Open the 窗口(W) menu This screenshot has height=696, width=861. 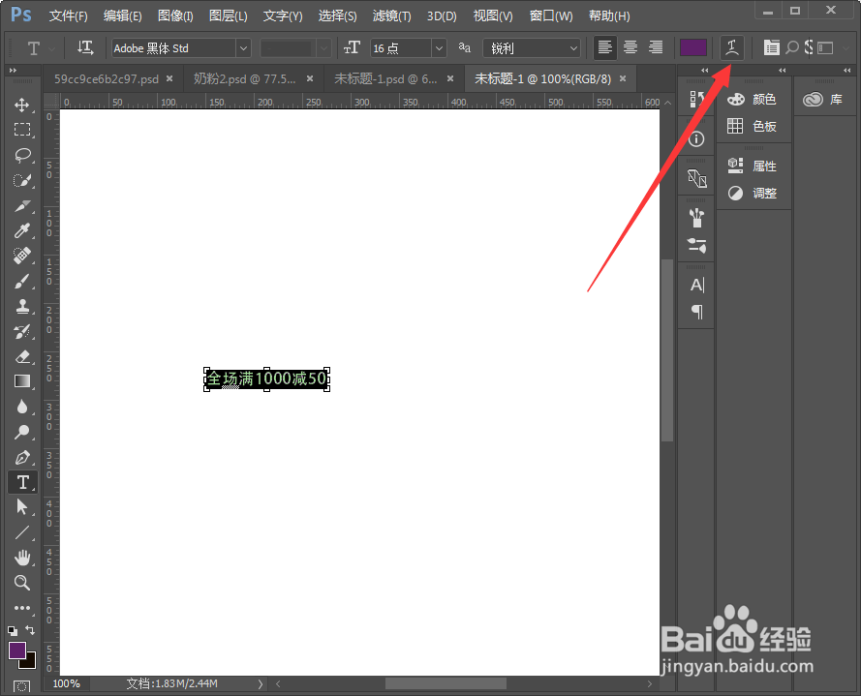[x=551, y=15]
